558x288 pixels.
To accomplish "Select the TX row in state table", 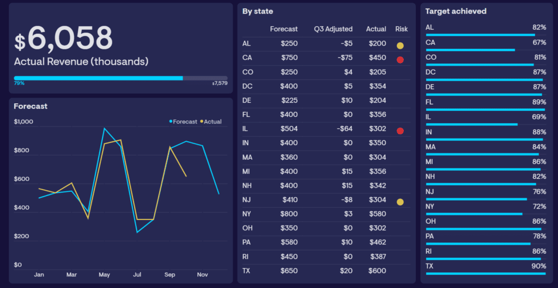I will tap(326, 271).
